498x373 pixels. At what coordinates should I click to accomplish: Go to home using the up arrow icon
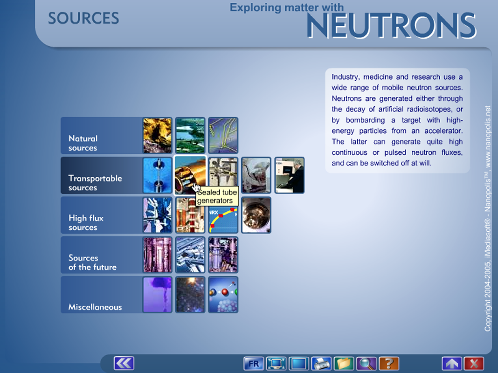click(x=452, y=363)
